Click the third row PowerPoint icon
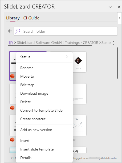This screenshot has width=122, height=163. tap(12, 140)
